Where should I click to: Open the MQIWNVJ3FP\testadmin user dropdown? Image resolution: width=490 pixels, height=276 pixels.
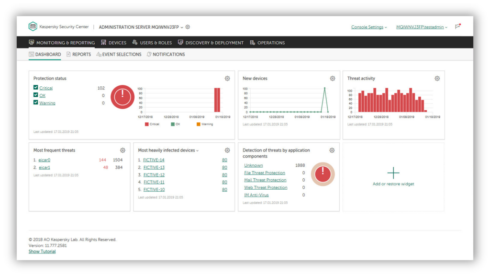pos(422,27)
